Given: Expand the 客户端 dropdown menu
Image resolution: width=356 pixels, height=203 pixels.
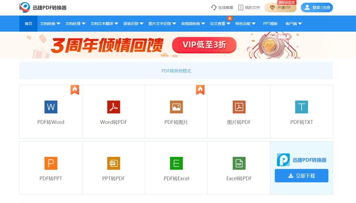Looking at the screenshot, I should point(292,23).
